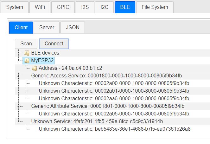Select characteristic beb5483e in the tree
This screenshot has width=210, height=144.
tap(115, 129)
